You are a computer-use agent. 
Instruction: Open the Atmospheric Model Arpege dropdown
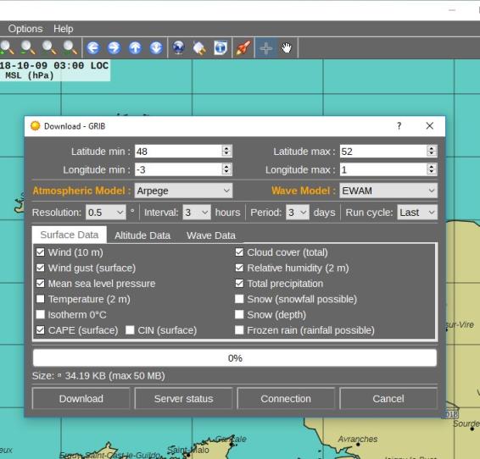coord(183,191)
